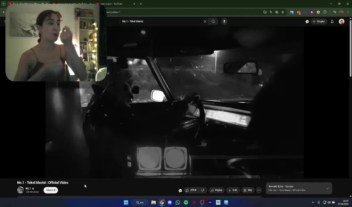Click the YouTube search magnifier button
The height and width of the screenshot is (207, 352).
(213, 21)
